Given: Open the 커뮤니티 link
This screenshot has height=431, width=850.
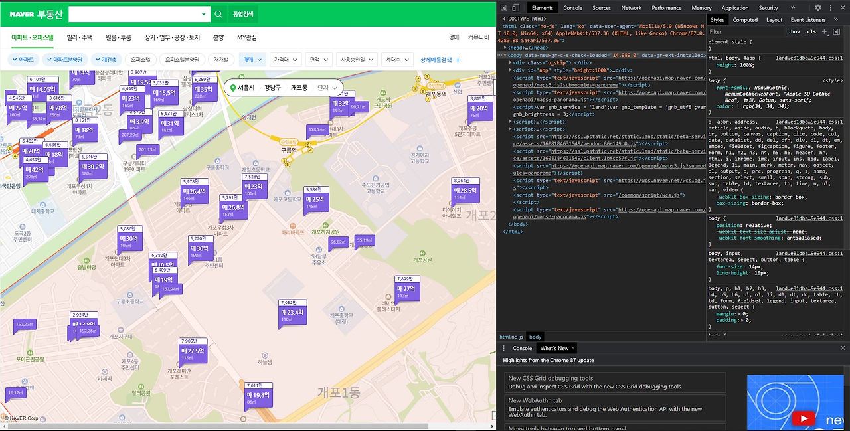Looking at the screenshot, I should (478, 37).
